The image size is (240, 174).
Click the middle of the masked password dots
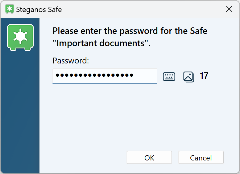[94, 75]
